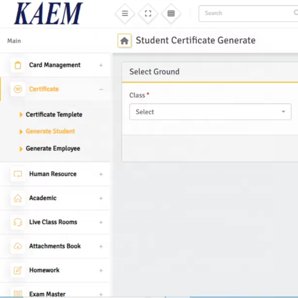Open the Class select dropdown

click(x=210, y=112)
